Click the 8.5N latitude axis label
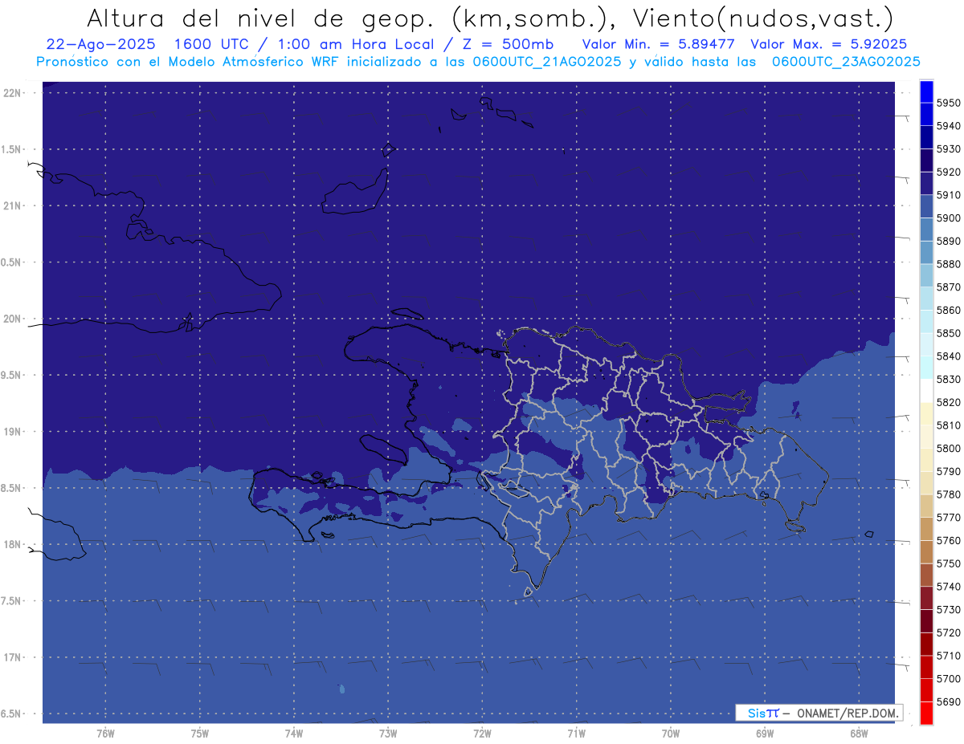This screenshot has height=744, width=964. pyautogui.click(x=12, y=488)
